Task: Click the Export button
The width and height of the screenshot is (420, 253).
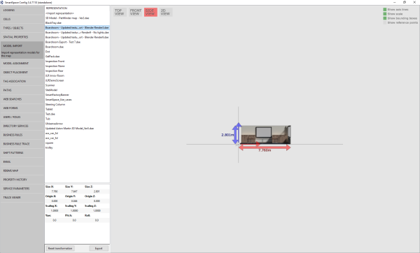Action: point(99,248)
